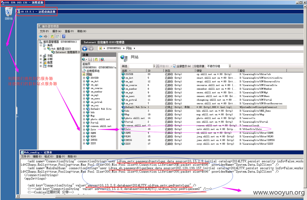Click path D:\OtherSite\Setv cell
The image size is (307, 200).
click(251, 129)
